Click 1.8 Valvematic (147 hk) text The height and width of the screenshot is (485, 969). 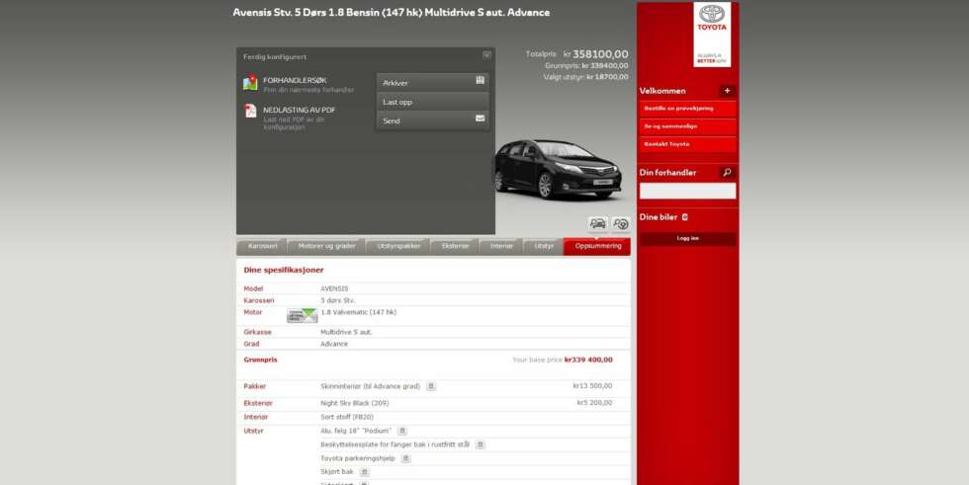pyautogui.click(x=358, y=312)
